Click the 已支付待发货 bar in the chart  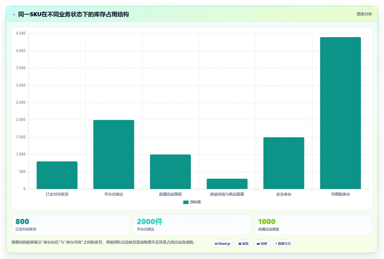tap(57, 175)
